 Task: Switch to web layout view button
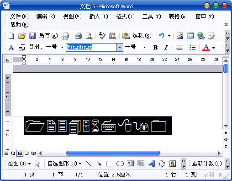(13, 153)
